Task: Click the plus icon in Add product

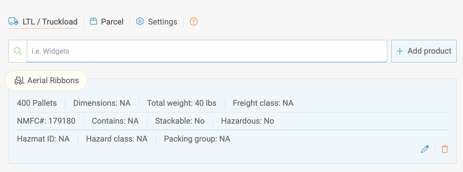Action: (x=400, y=51)
